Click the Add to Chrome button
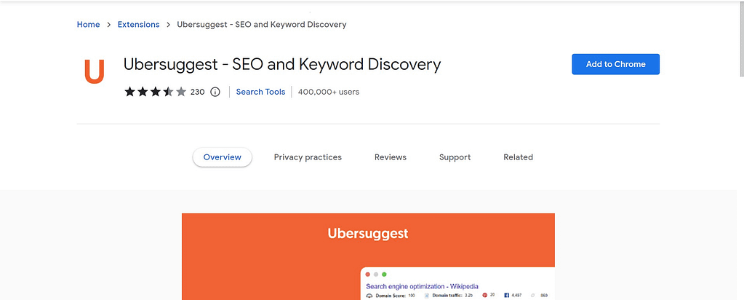744x300 pixels. pyautogui.click(x=615, y=64)
